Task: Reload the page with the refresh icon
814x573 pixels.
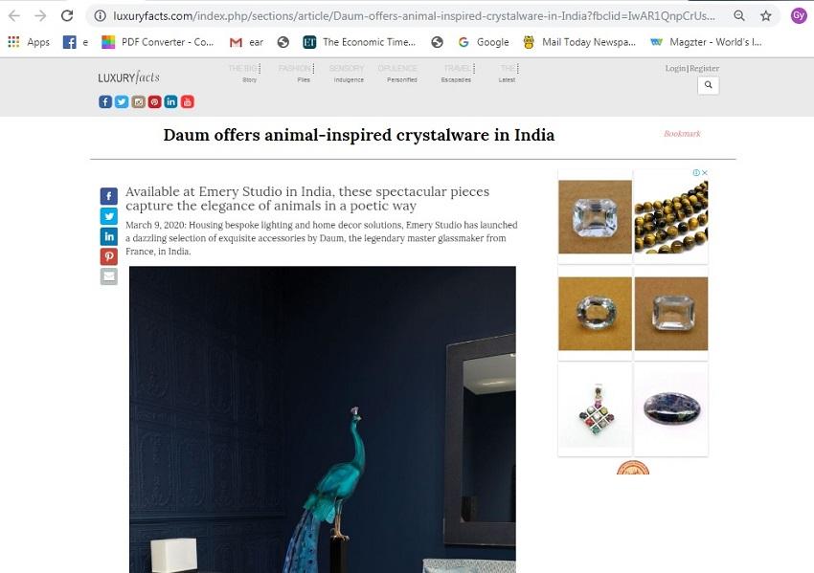Action: pos(67,16)
